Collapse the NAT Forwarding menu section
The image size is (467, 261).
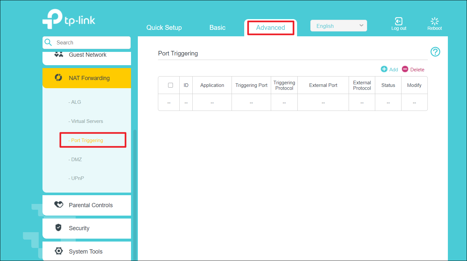point(87,78)
